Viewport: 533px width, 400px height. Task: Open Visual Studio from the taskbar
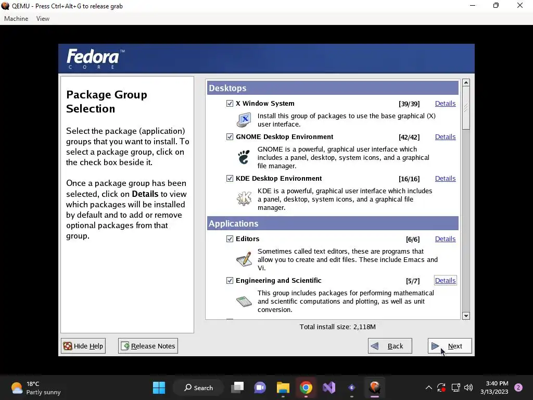pyautogui.click(x=329, y=387)
